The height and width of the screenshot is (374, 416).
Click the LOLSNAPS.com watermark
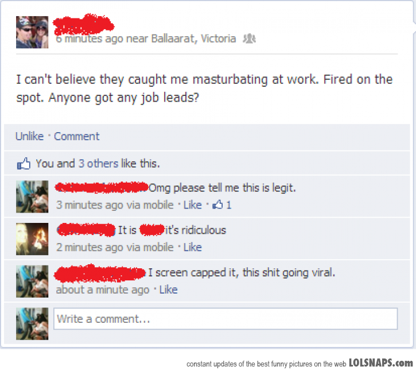pos(381,363)
